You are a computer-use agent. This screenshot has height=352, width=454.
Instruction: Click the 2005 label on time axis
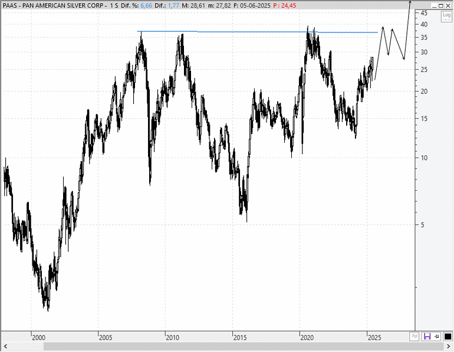[x=106, y=338]
